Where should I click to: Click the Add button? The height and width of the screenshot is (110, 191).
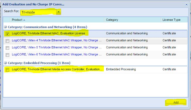[x=176, y=102]
